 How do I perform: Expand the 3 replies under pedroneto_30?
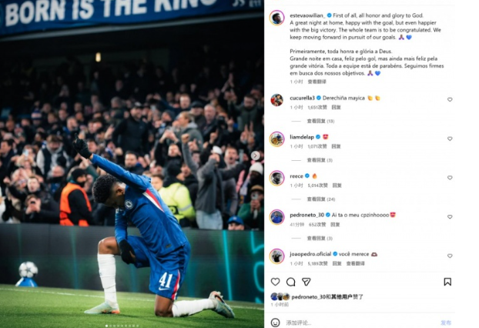point(320,239)
